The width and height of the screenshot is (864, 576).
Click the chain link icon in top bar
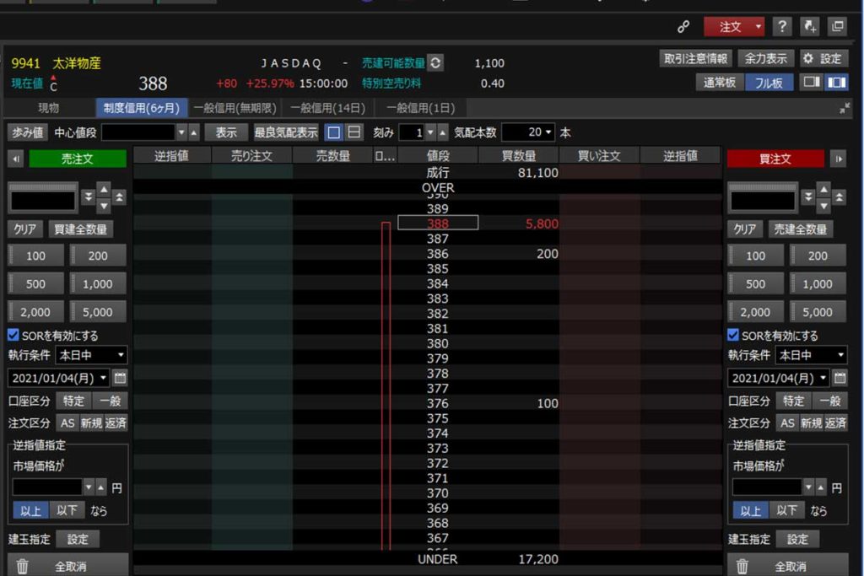(x=683, y=27)
